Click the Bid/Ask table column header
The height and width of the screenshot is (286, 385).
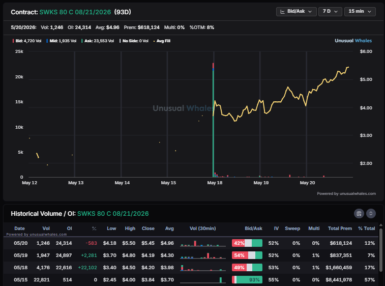click(x=253, y=228)
